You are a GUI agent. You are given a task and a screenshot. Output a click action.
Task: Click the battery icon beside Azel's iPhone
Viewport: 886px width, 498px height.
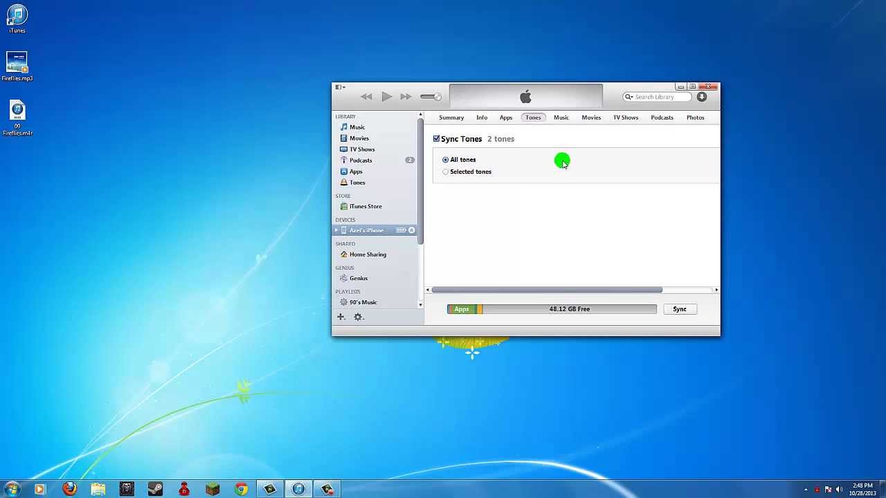pyautogui.click(x=401, y=230)
